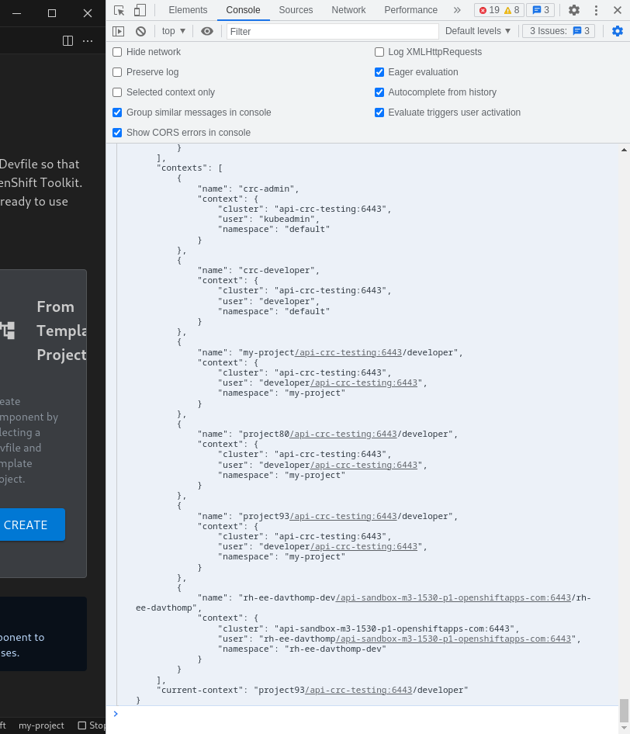Click the console scrollbar thumb
This screenshot has height=734, width=630.
(624, 709)
